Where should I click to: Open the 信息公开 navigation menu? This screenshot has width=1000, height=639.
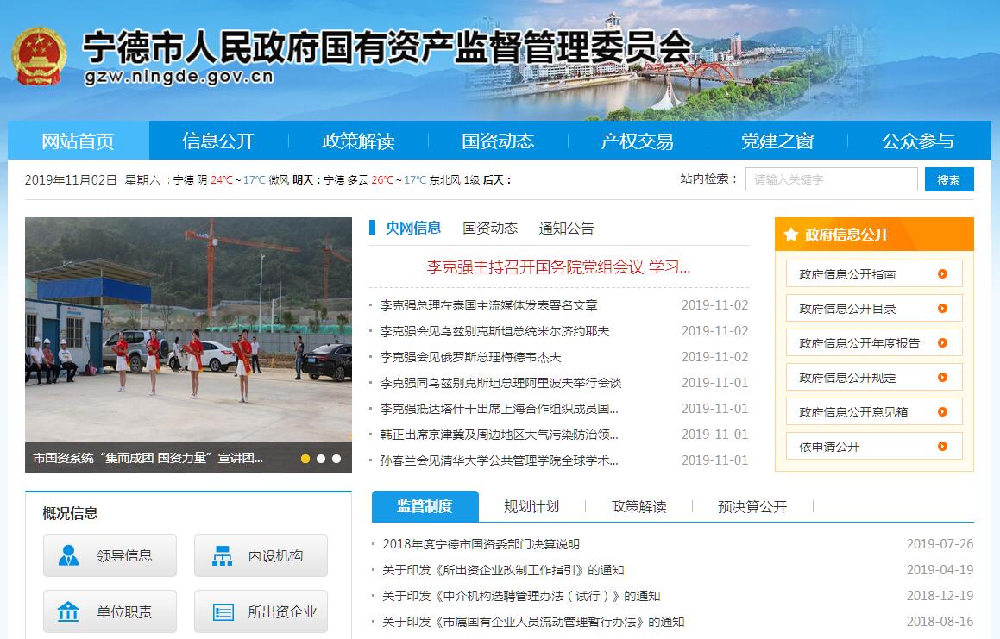pos(218,141)
